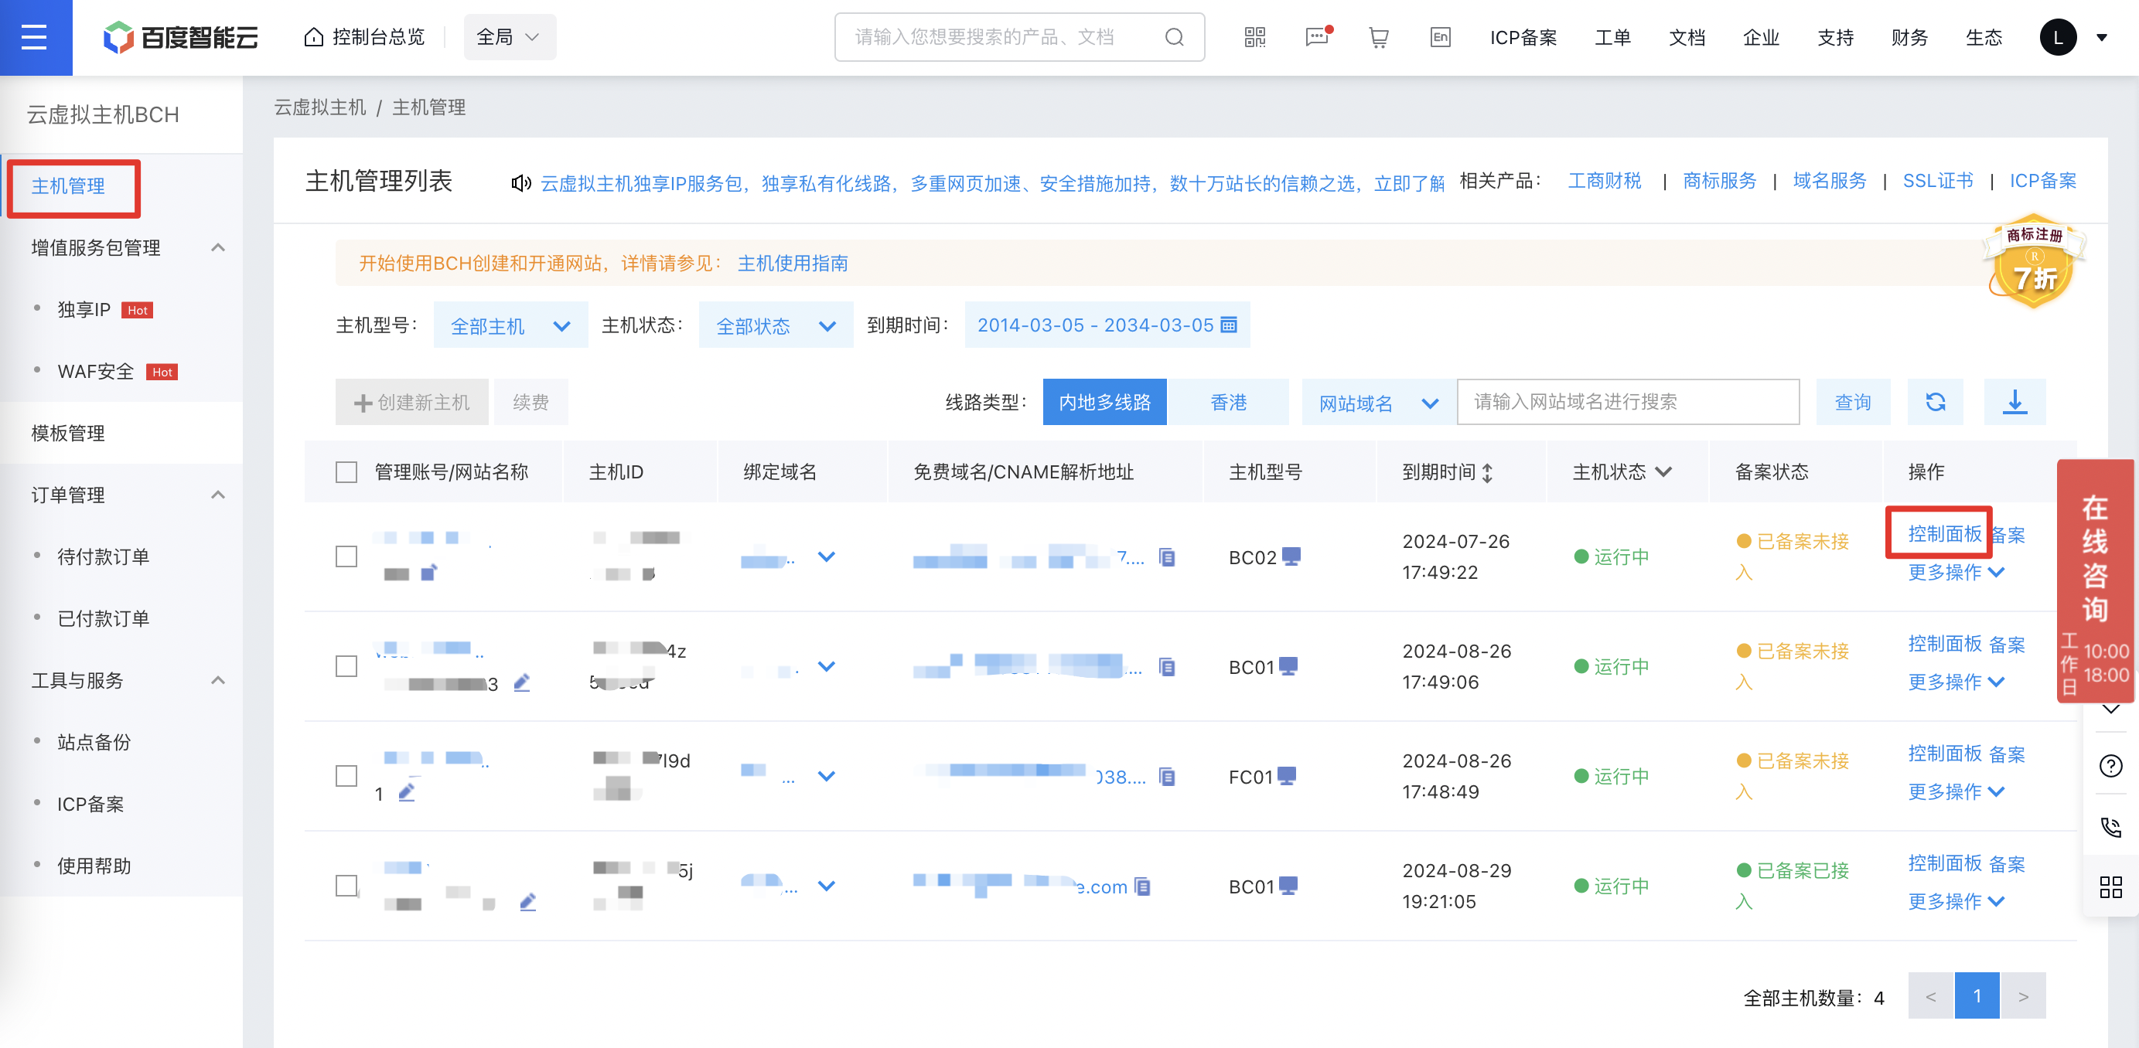Click the calendar icon in date range
2139x1048 pixels.
tap(1229, 325)
